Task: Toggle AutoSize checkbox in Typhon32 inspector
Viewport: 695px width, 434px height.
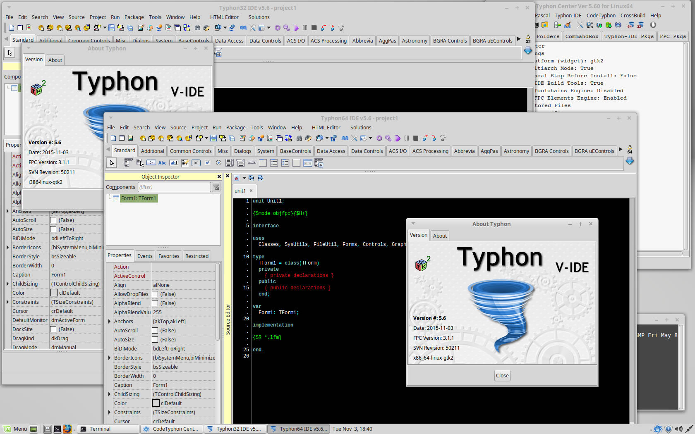Action: [x=53, y=229]
